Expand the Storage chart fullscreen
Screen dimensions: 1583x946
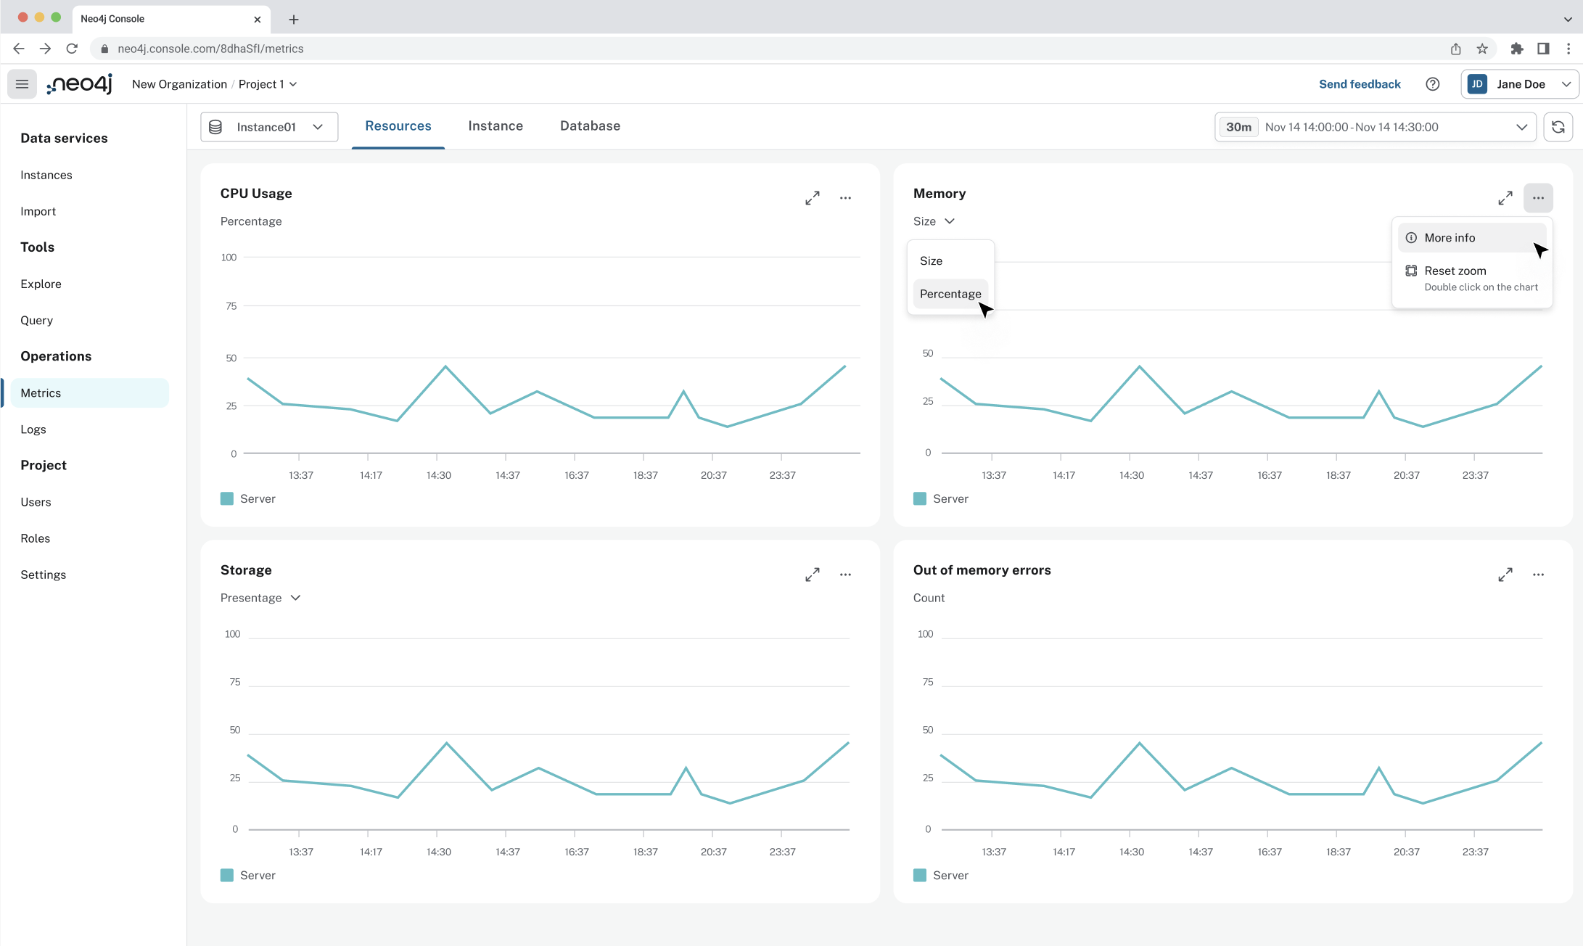812,575
